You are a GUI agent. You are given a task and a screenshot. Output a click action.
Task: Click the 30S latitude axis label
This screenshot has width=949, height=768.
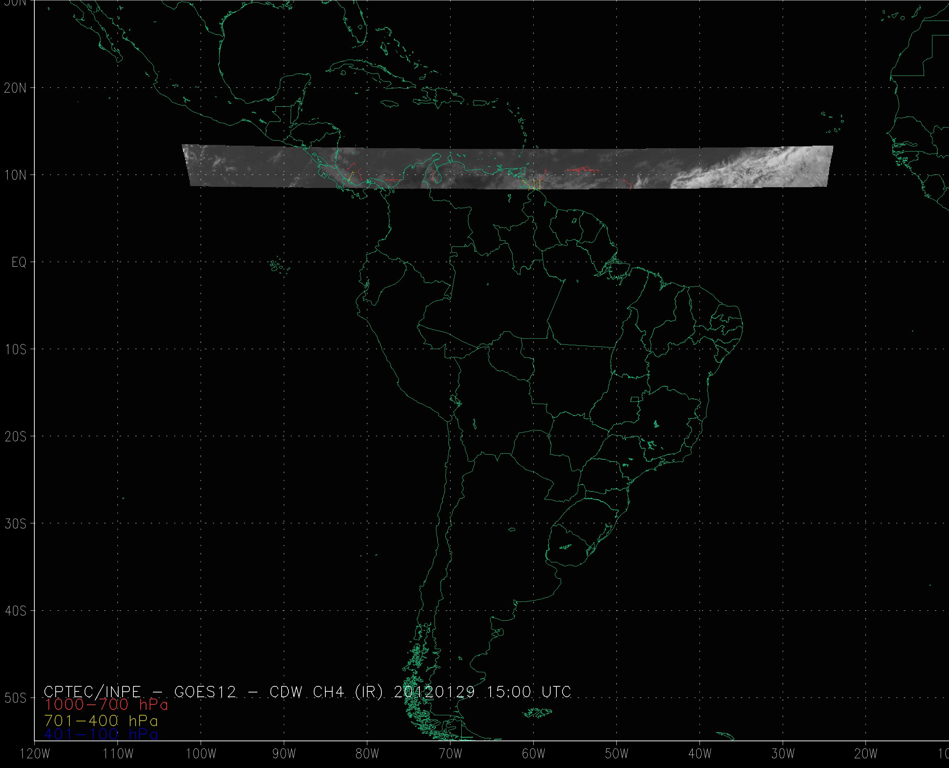16,524
